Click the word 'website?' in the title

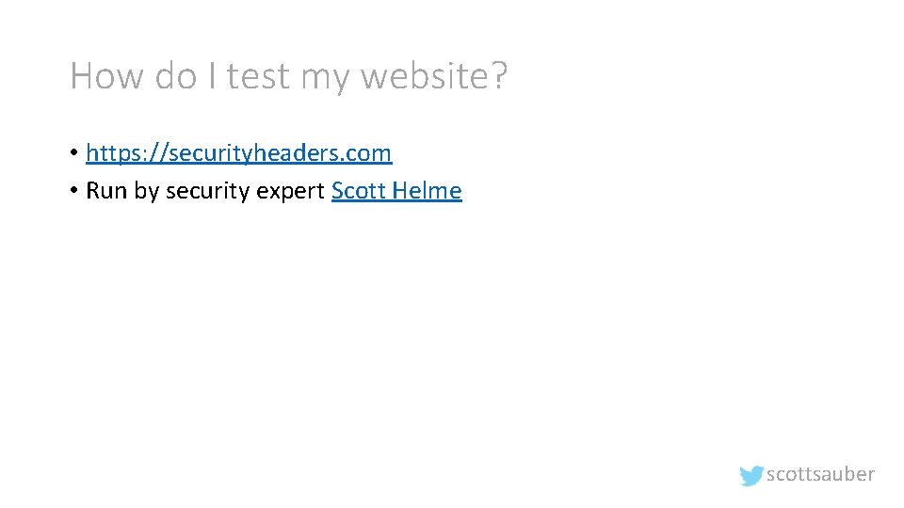coord(434,75)
